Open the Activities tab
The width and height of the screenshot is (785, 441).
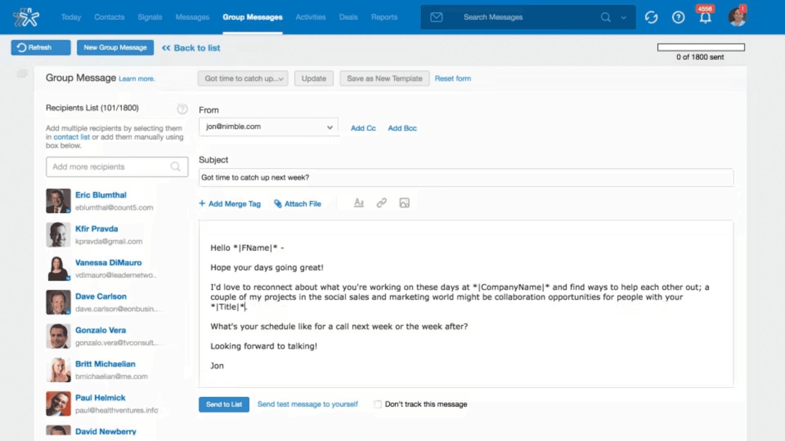point(311,17)
